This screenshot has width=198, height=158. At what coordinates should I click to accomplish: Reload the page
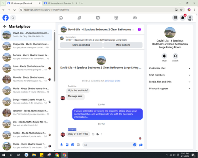tap(15, 9)
